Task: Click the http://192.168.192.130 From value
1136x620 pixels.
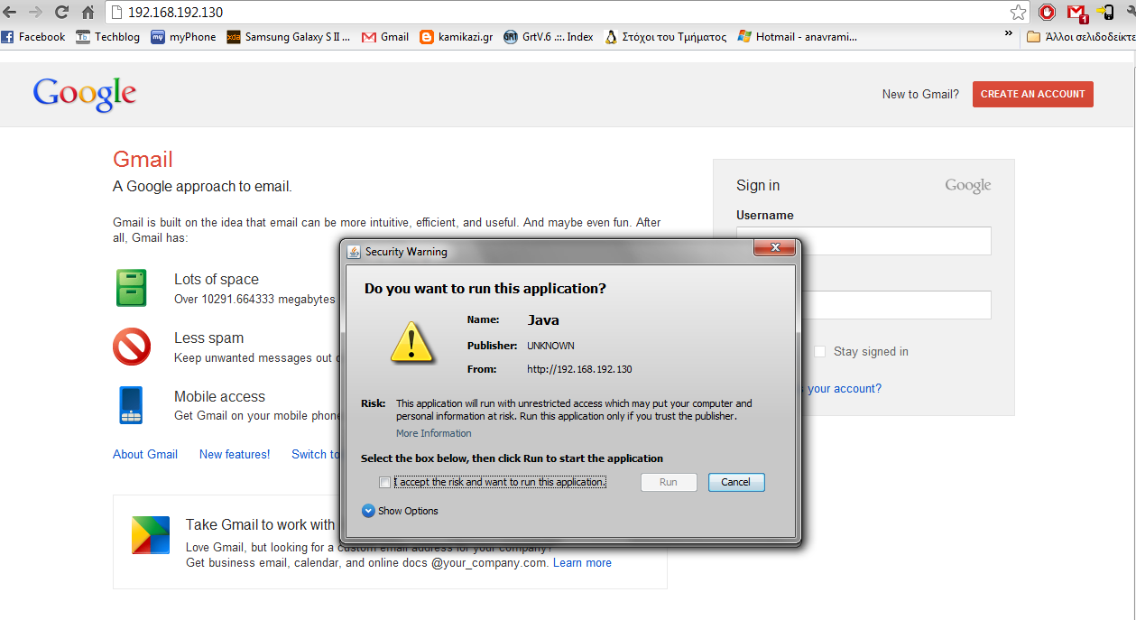Action: point(579,369)
